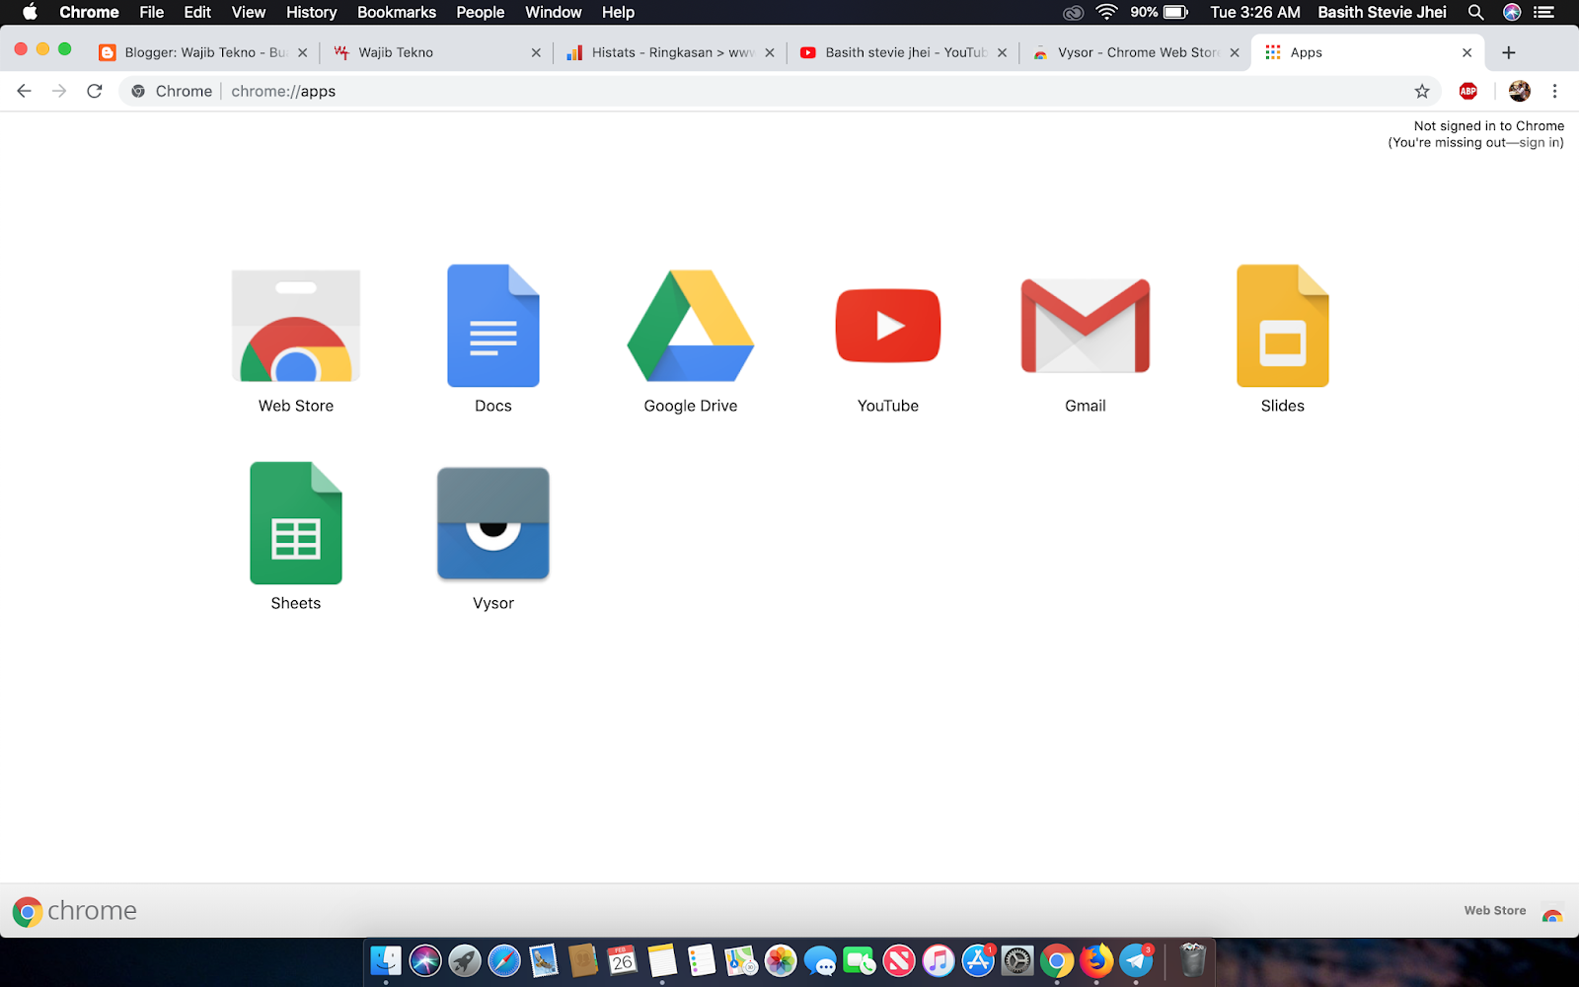Reload the current page

(95, 91)
